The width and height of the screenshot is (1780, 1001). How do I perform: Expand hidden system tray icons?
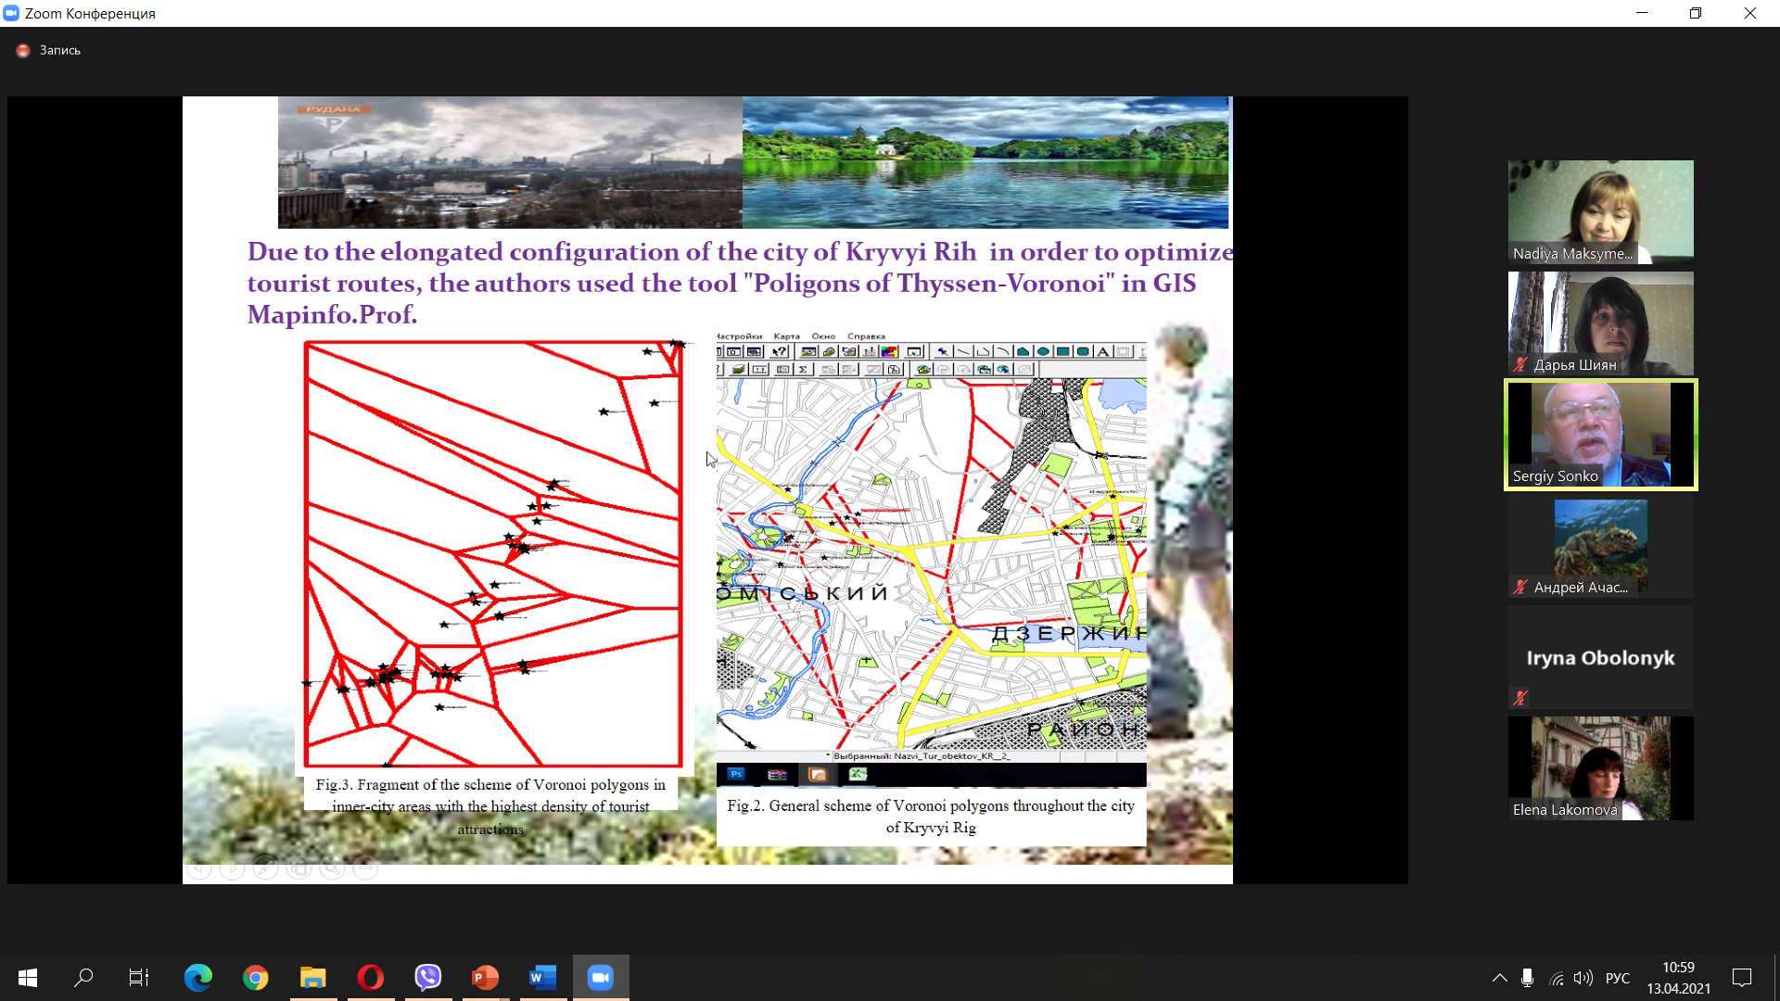(x=1499, y=978)
